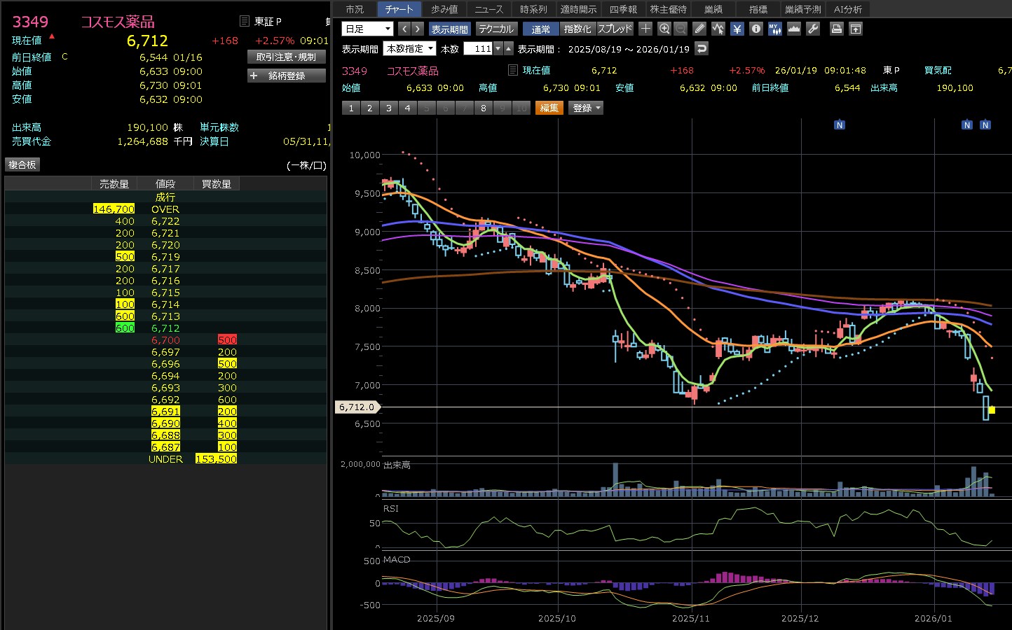This screenshot has height=630, width=1012.
Task: Switch to the 四季報 tab
Action: click(623, 9)
